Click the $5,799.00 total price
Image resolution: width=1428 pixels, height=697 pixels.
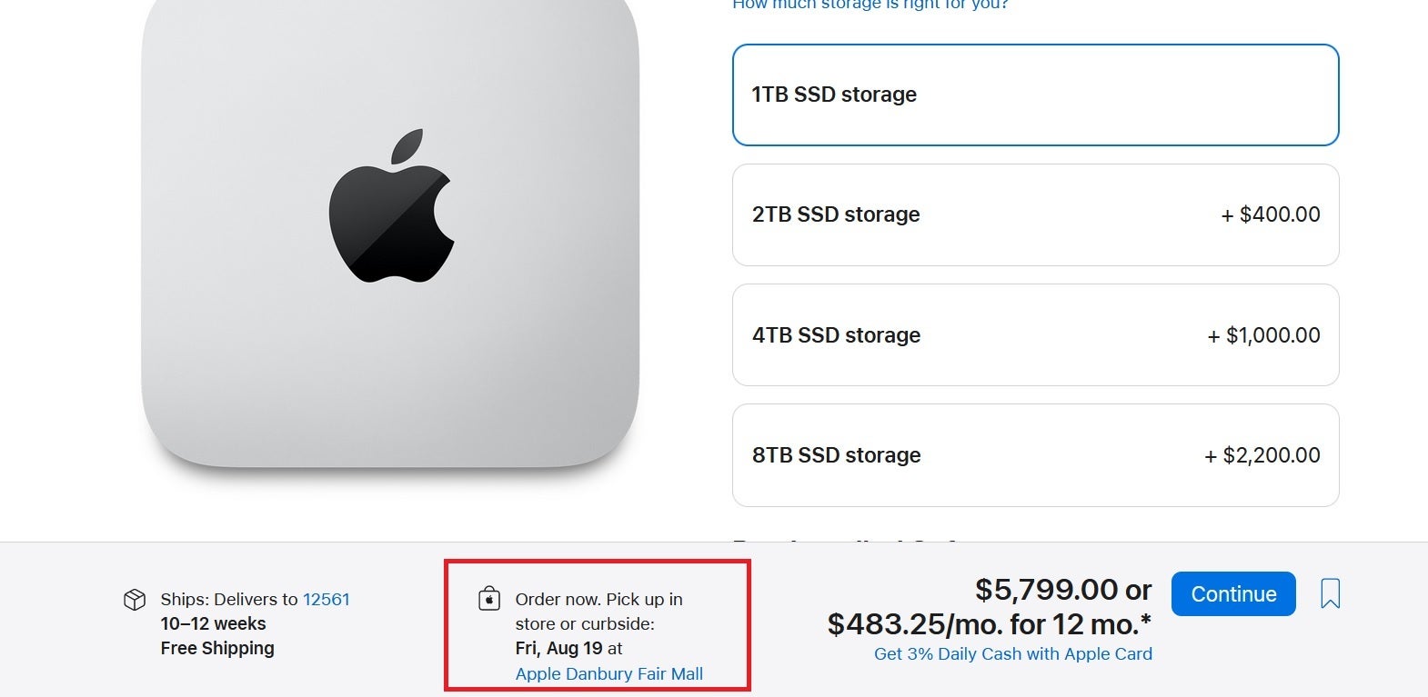point(1046,590)
